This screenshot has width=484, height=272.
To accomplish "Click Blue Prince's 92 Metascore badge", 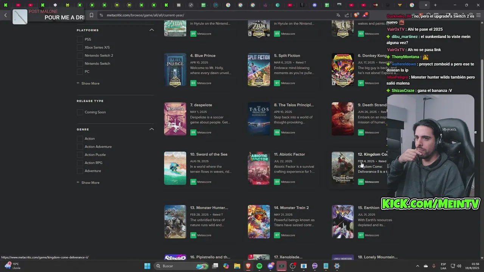I will pos(193,83).
